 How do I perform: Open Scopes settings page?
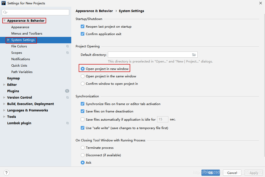click(17, 53)
